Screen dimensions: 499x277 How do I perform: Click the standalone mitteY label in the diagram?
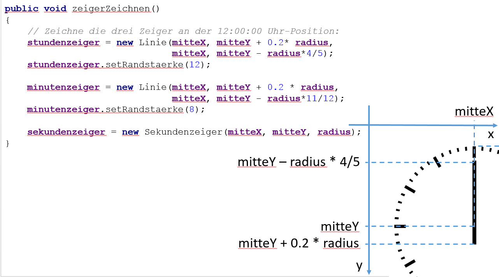click(x=340, y=226)
